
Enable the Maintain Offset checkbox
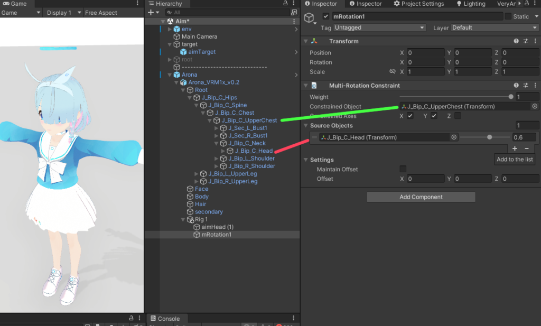point(403,169)
